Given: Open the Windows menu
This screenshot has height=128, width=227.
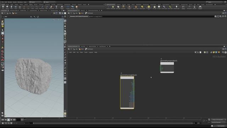Looking at the screenshot, I should pyautogui.click(x=20, y=2).
